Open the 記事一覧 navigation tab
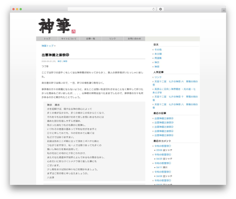The image size is (236, 199). coord(91,39)
